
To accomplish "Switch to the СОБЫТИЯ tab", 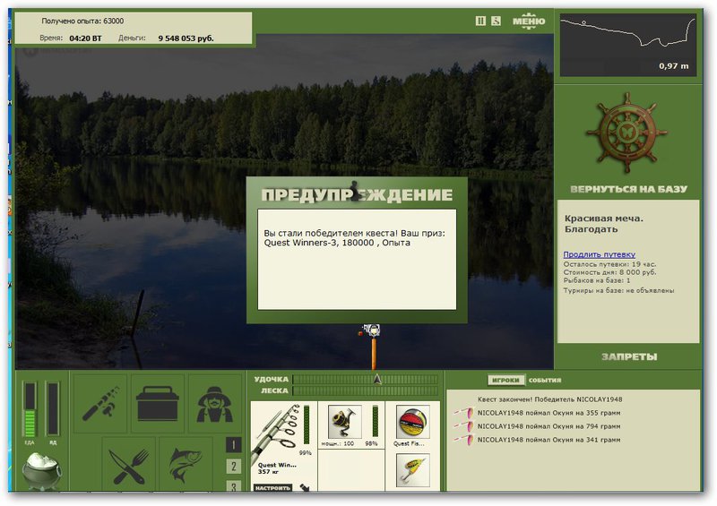I will click(545, 381).
